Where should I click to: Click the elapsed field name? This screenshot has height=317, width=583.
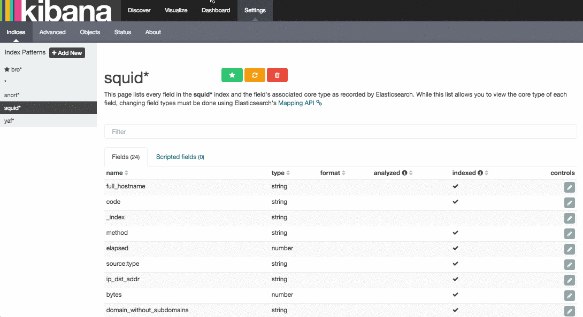tap(117, 248)
